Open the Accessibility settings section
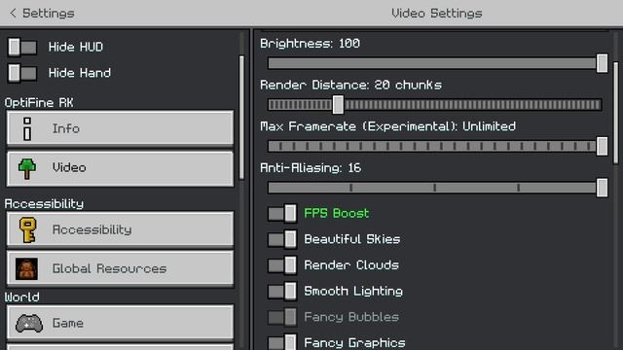This screenshot has height=350, width=623. tap(120, 229)
